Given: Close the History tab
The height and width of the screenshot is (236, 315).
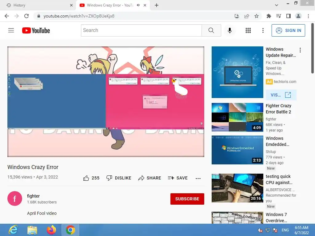Looking at the screenshot, I should click(71, 5).
